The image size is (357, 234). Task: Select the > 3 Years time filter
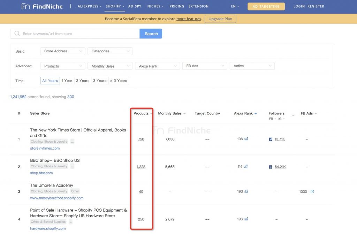[x=119, y=81]
